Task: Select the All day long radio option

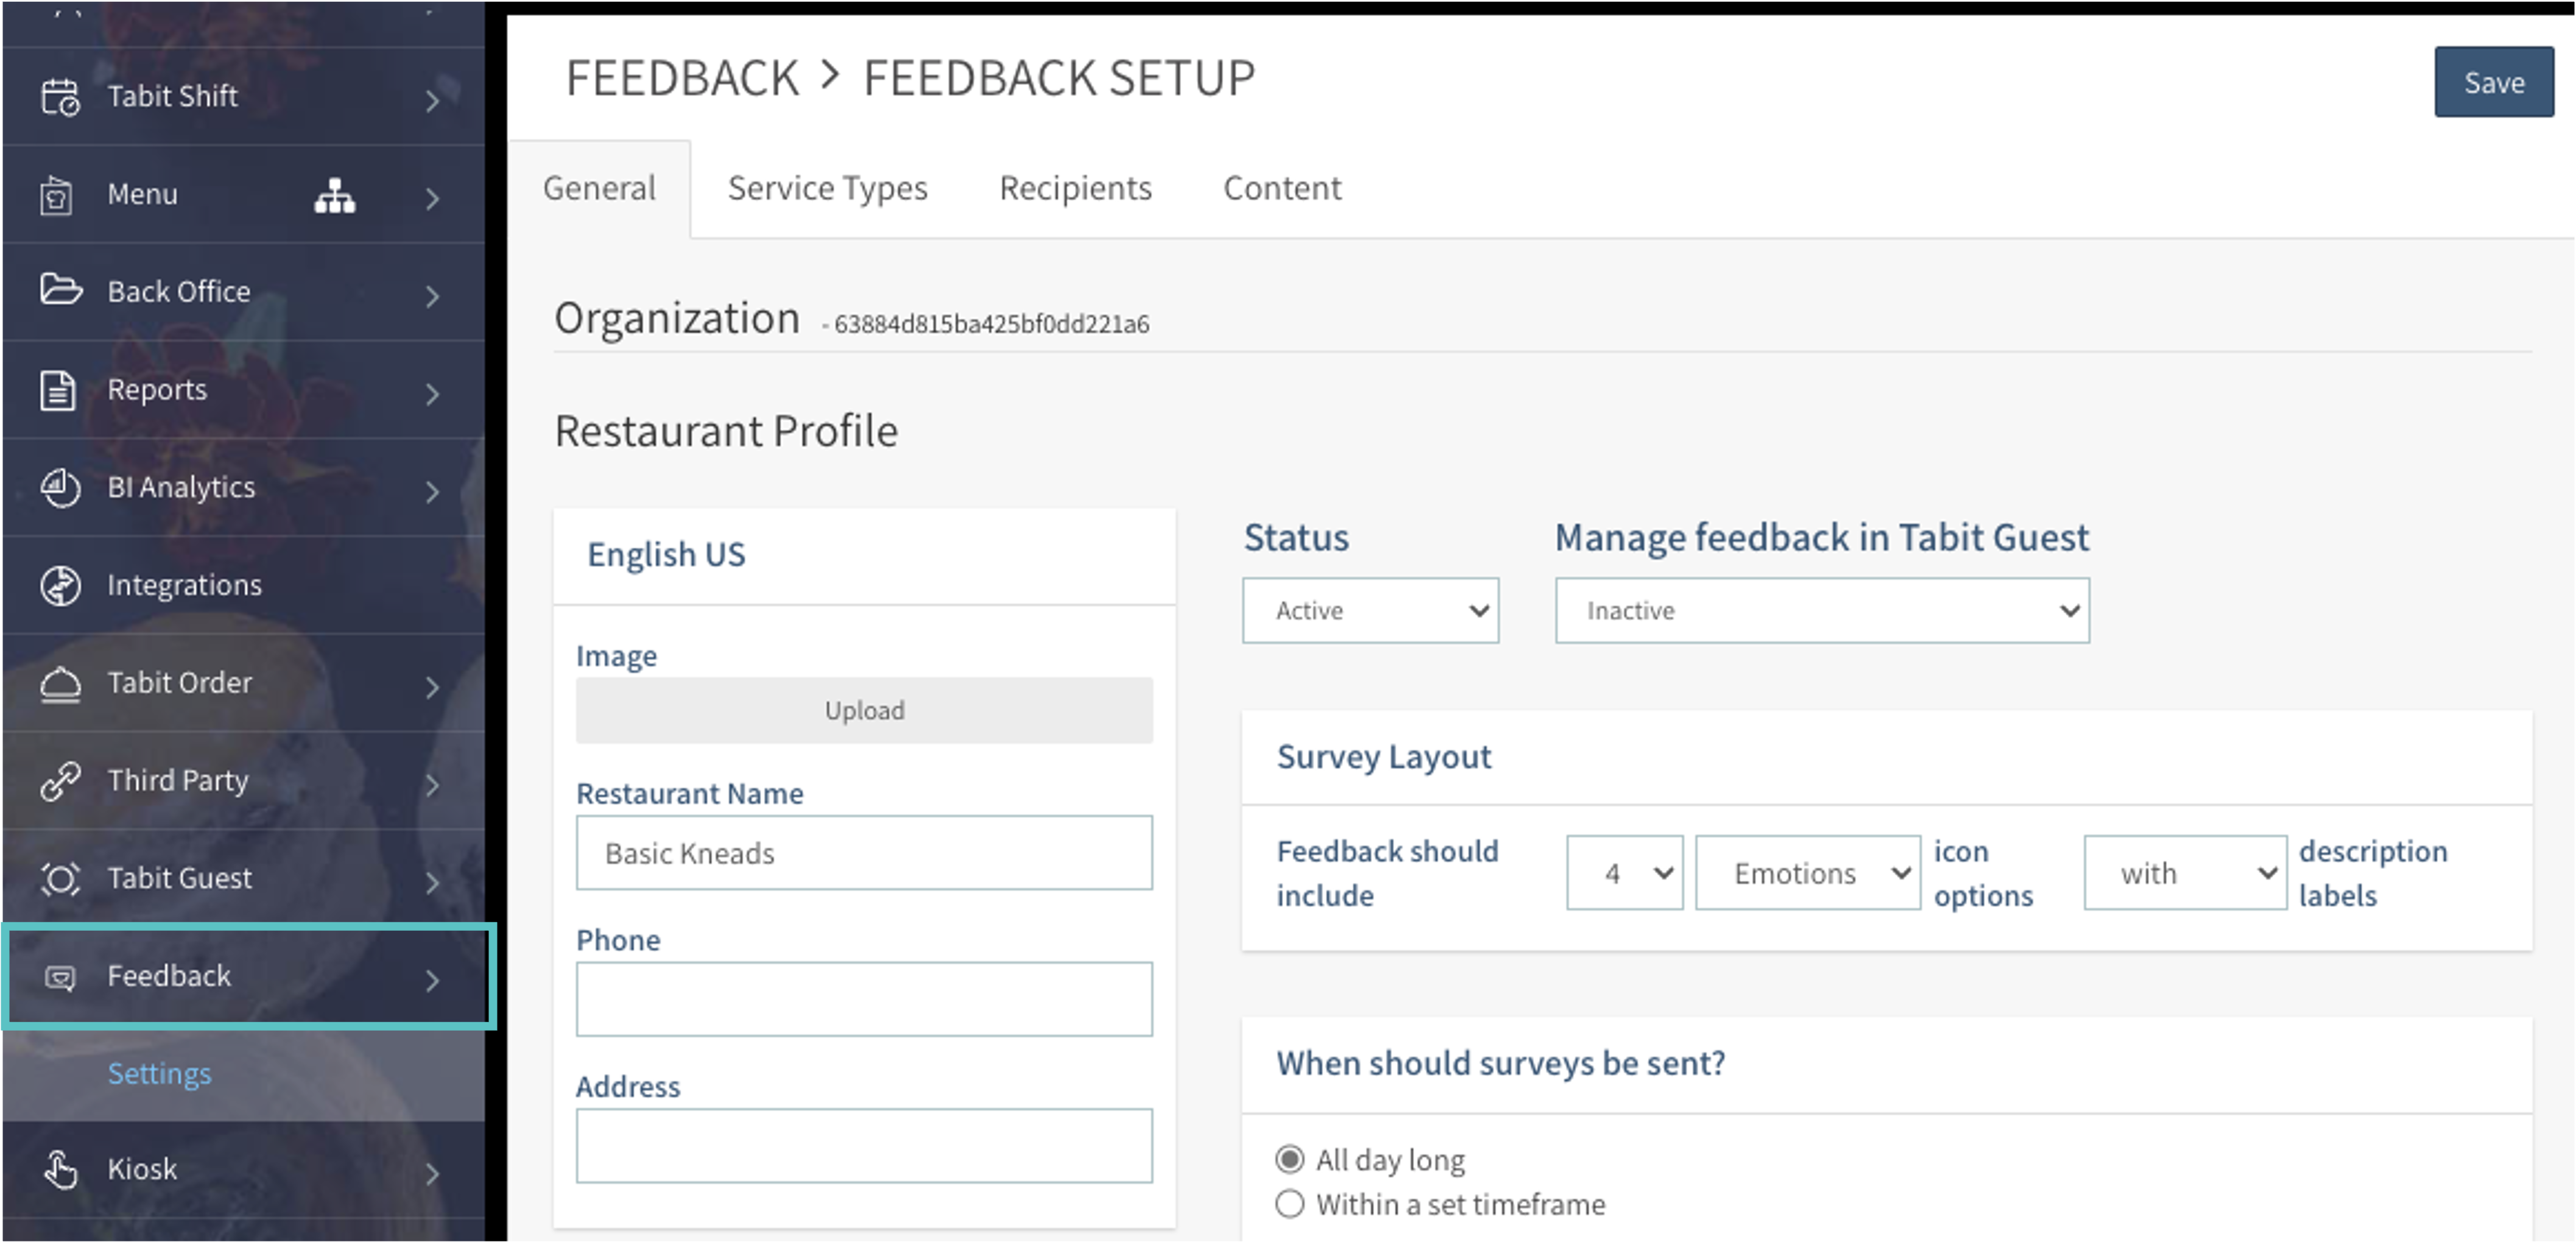Action: [1289, 1159]
